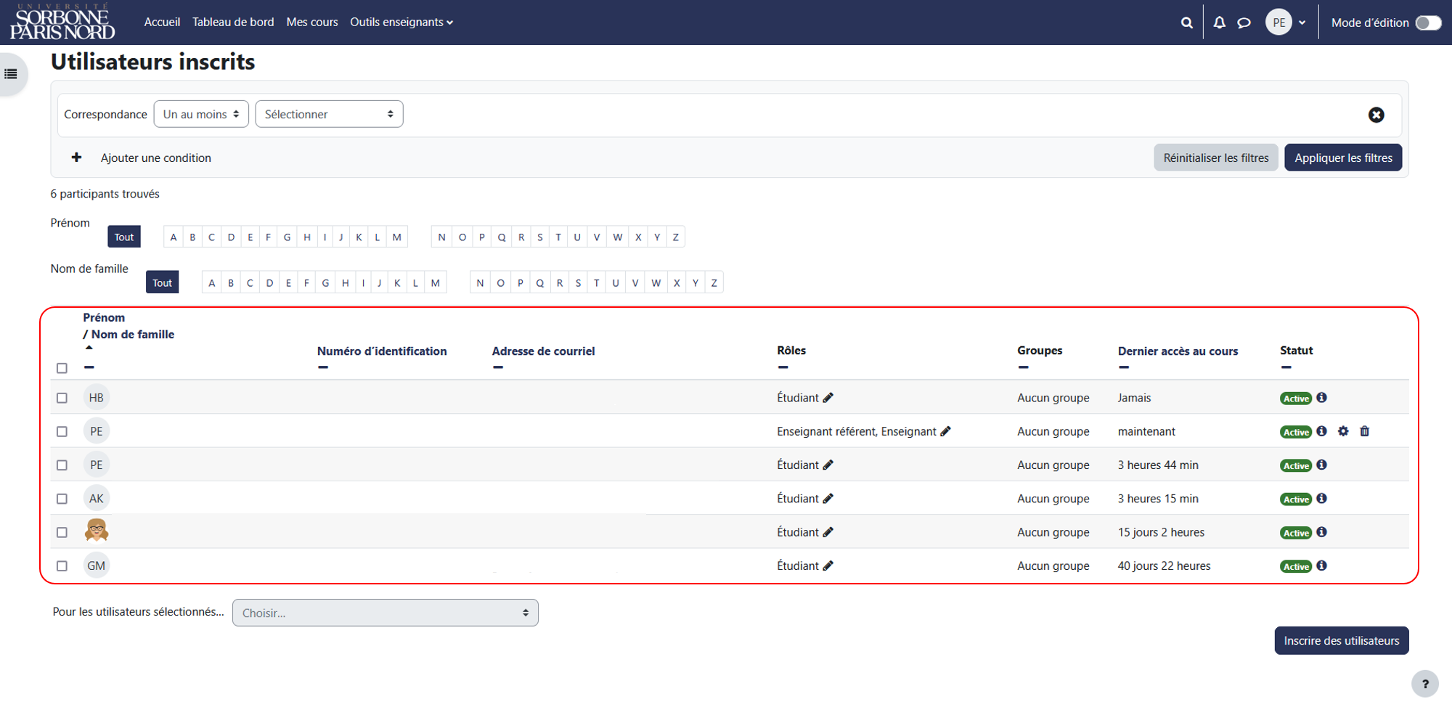
Task: Click the trash icon to unenrol PE
Action: [x=1365, y=431]
